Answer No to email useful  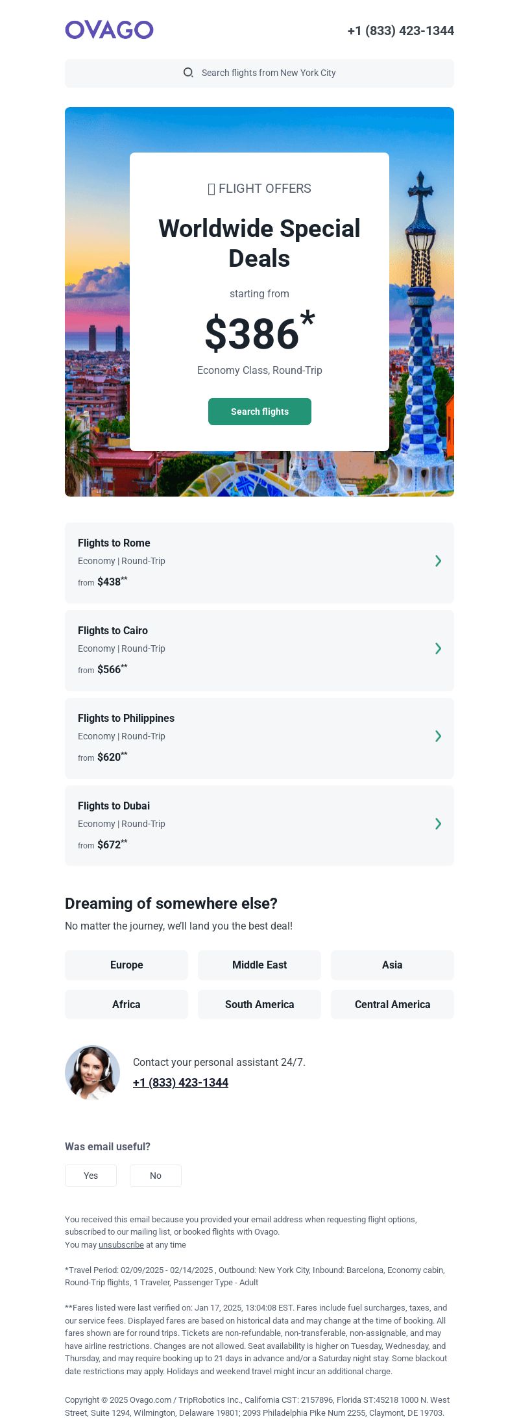pyautogui.click(x=156, y=1176)
